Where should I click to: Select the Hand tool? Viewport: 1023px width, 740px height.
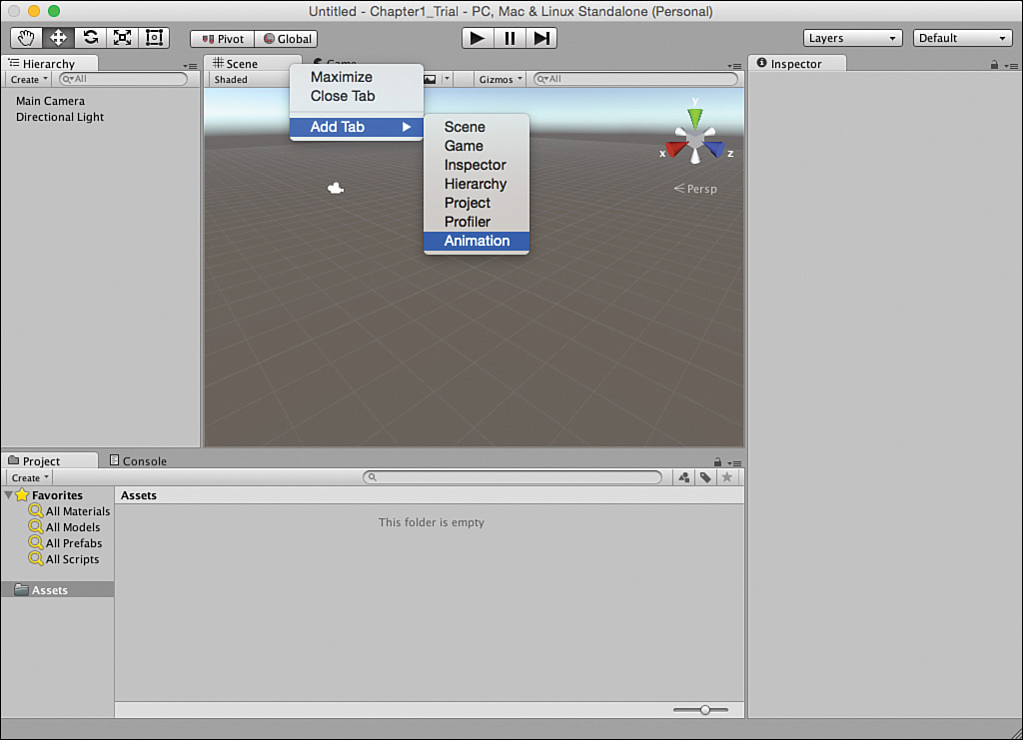26,38
